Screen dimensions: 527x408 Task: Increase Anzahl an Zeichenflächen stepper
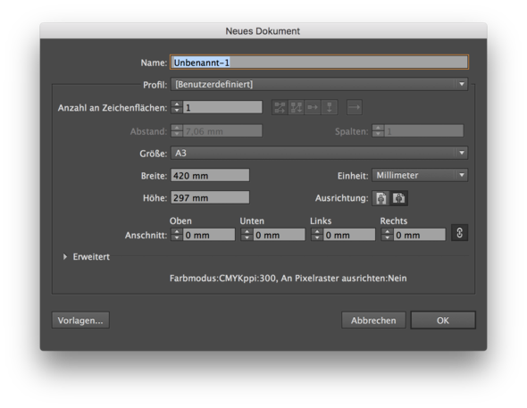177,104
